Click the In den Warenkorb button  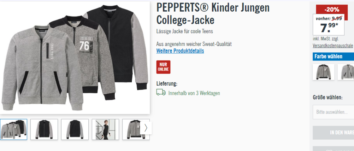click(333, 133)
